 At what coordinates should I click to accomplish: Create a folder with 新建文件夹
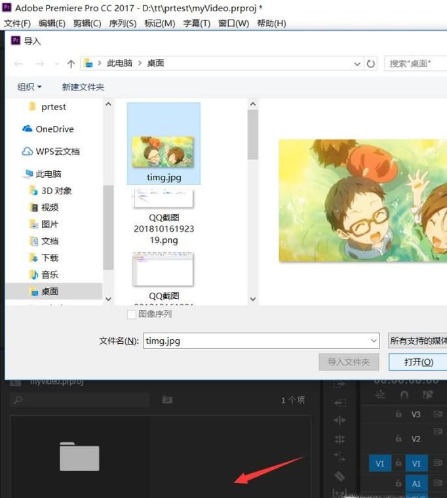click(x=83, y=87)
